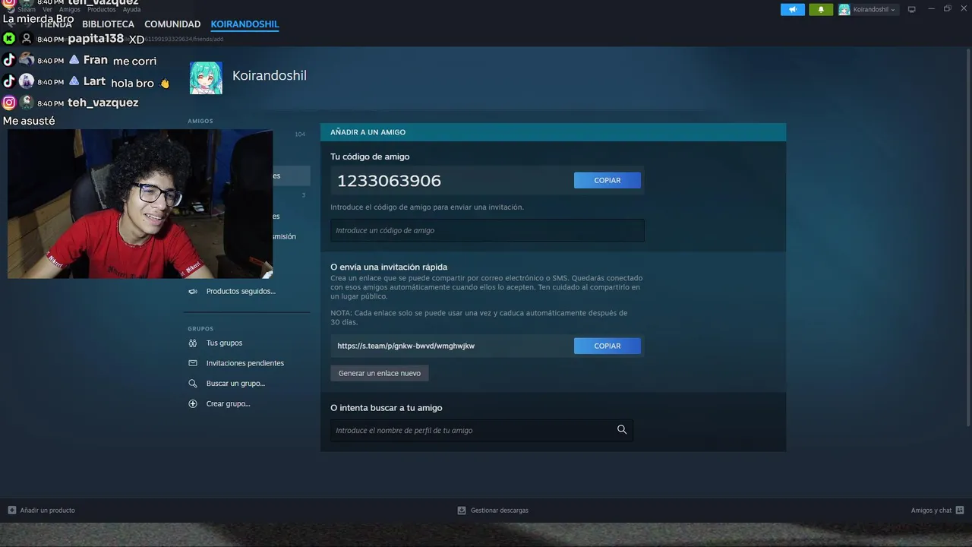Switch to Big Picture mode icon

(912, 9)
